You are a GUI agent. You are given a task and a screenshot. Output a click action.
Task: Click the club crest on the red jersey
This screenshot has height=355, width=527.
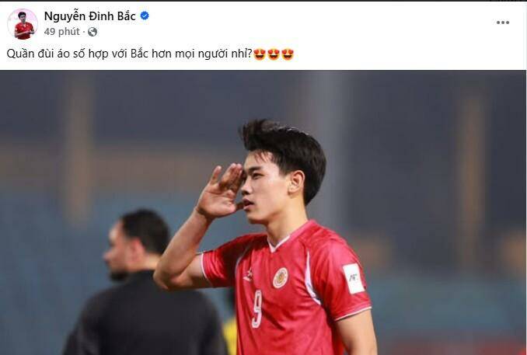click(x=280, y=278)
